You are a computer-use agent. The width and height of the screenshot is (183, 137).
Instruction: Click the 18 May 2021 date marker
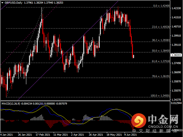tap(114, 135)
